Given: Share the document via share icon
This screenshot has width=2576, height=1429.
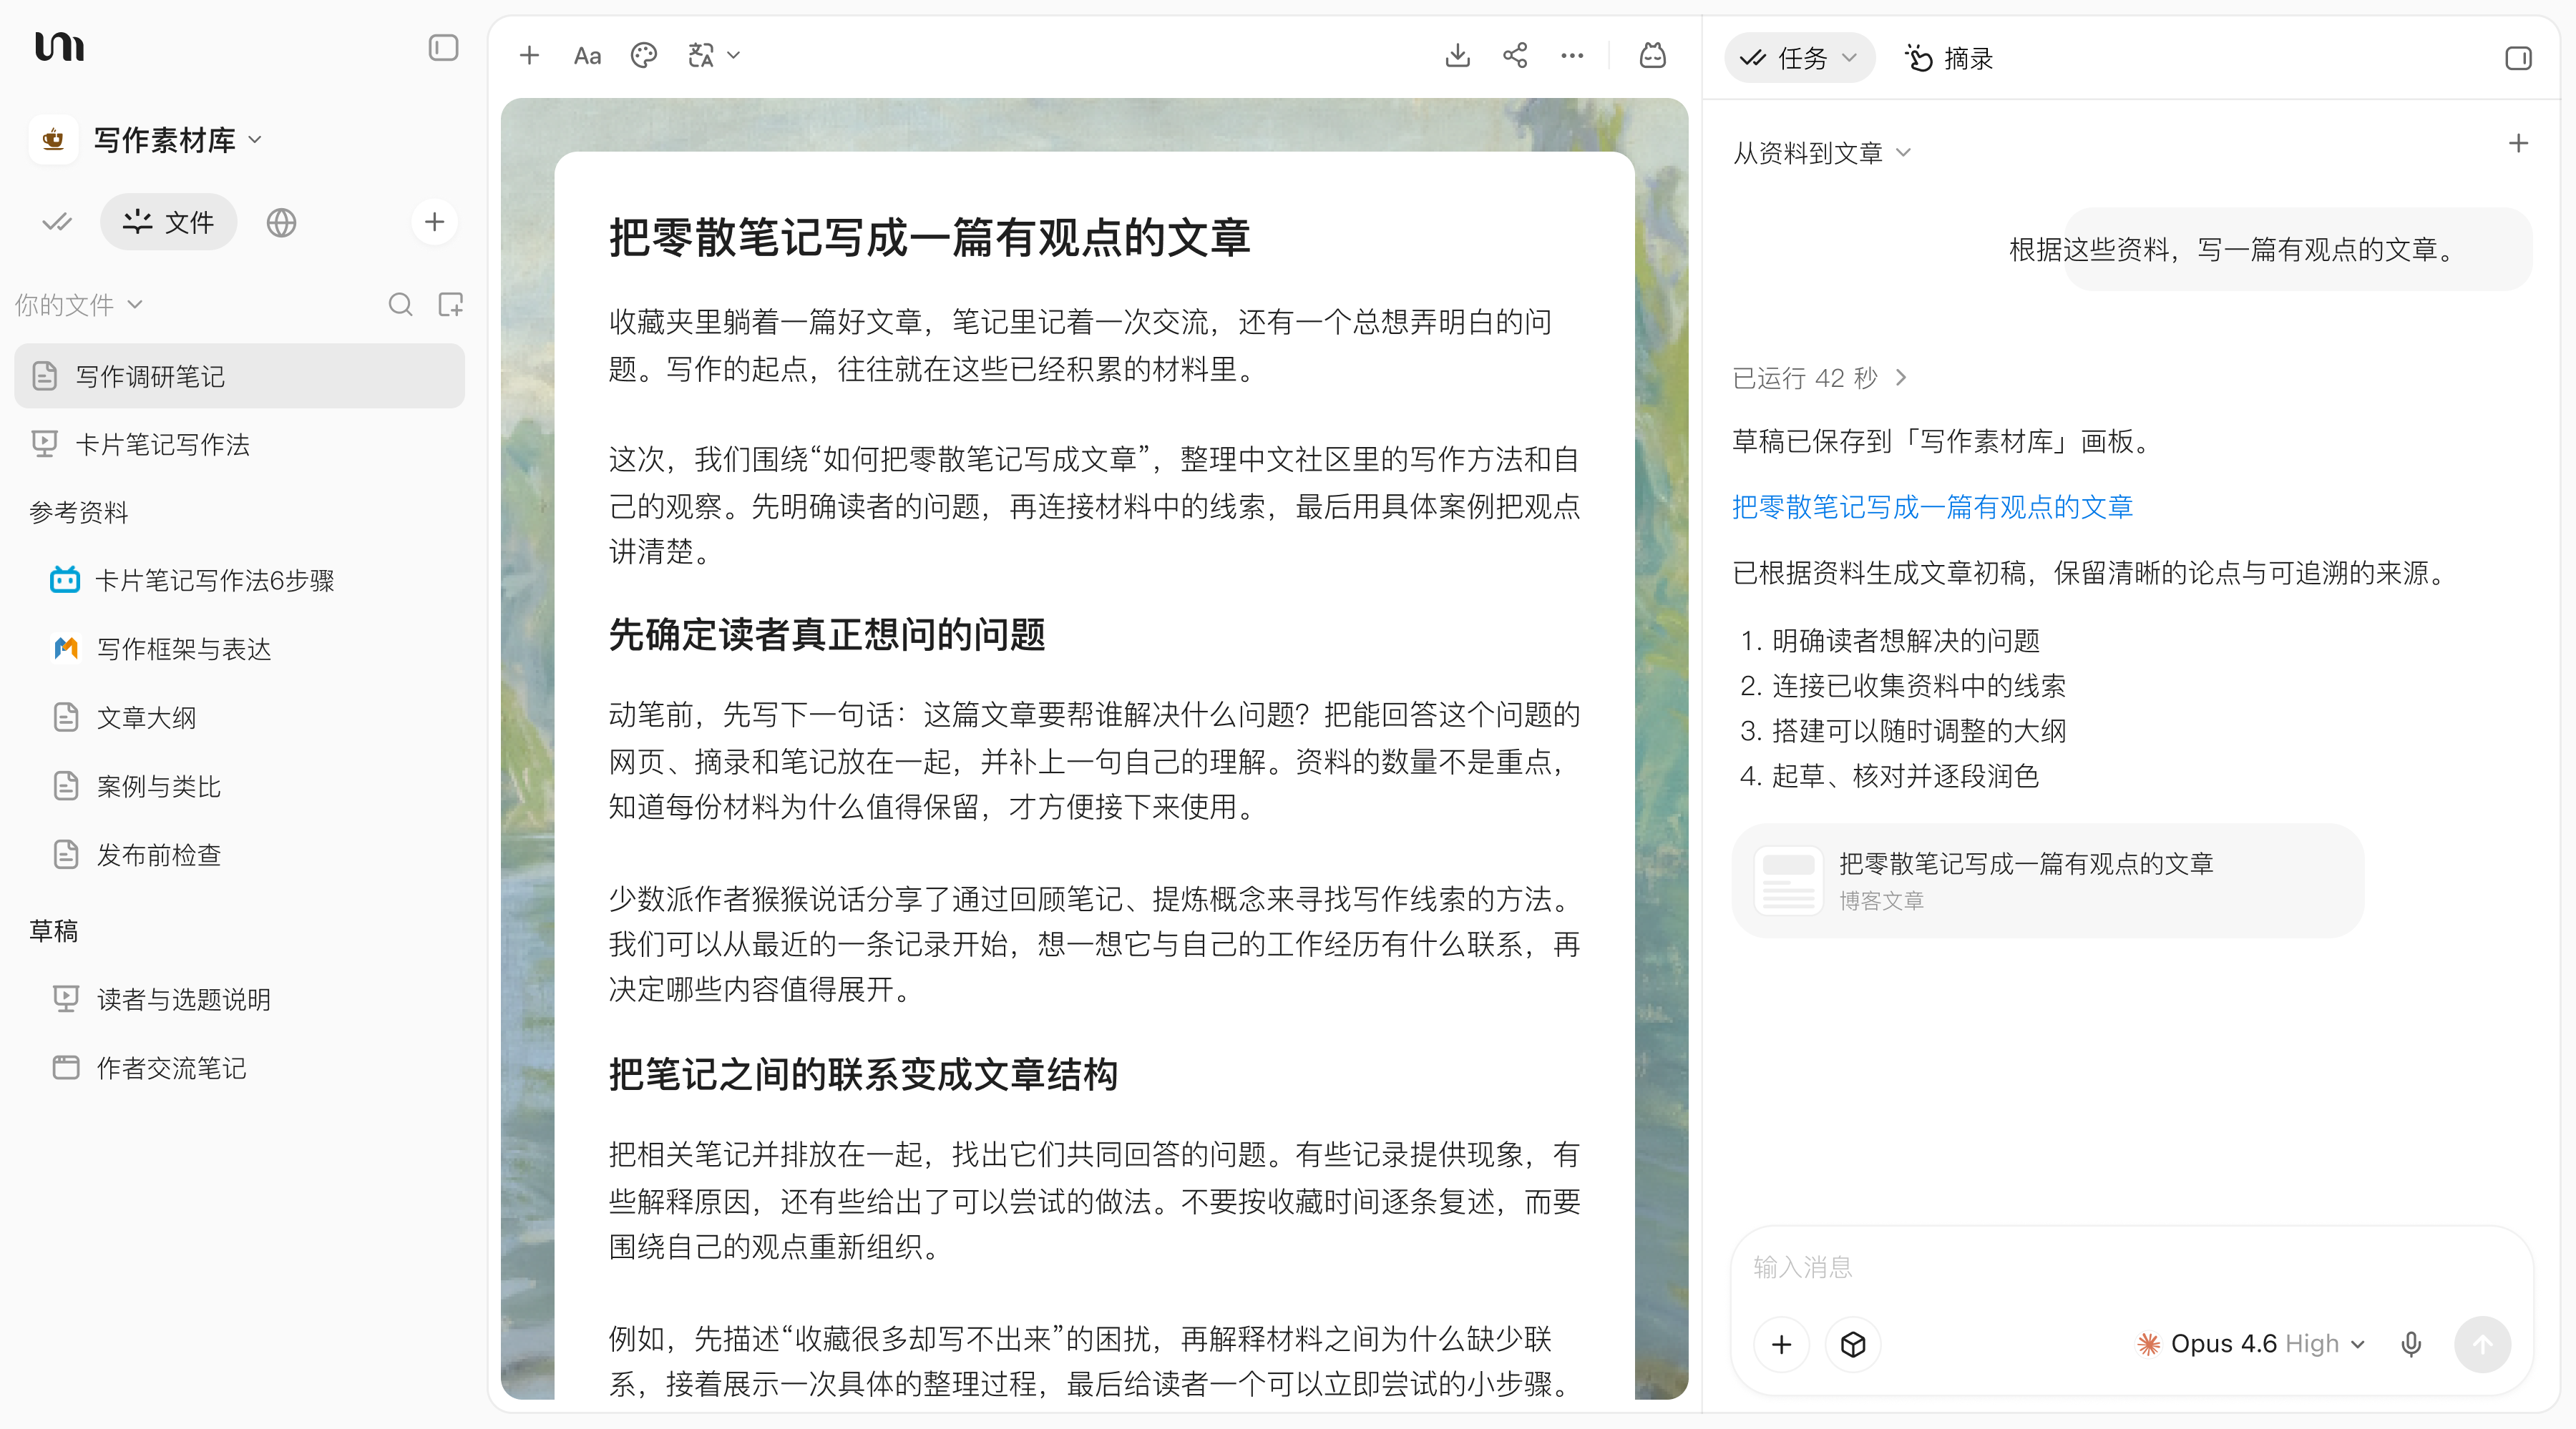Looking at the screenshot, I should coord(1515,56).
